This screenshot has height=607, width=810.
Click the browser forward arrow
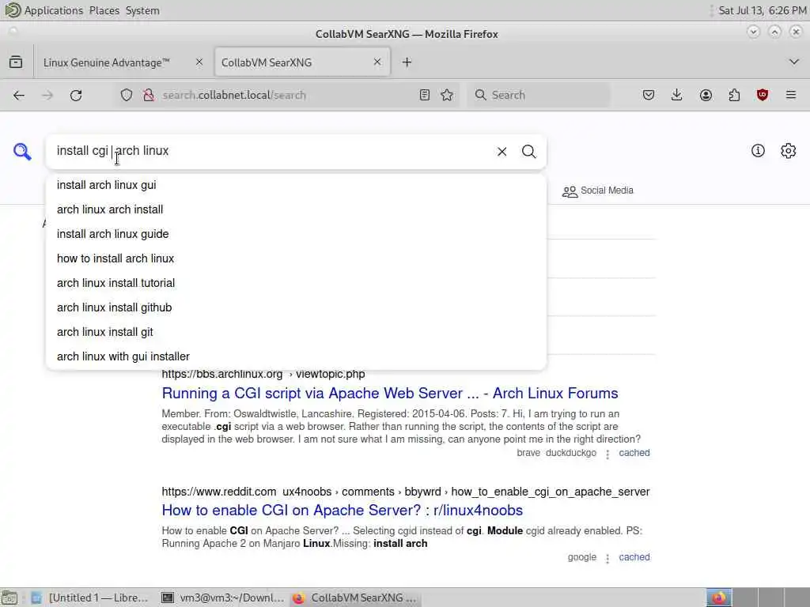click(47, 95)
